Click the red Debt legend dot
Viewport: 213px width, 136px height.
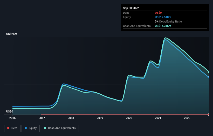[8, 128]
